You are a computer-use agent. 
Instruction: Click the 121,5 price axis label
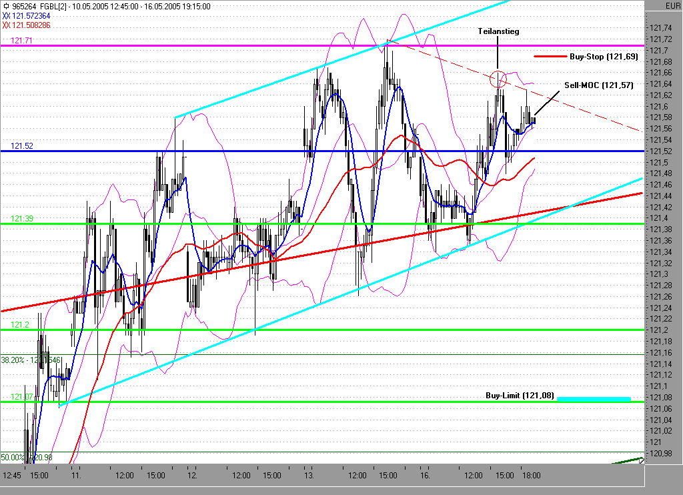(x=658, y=163)
